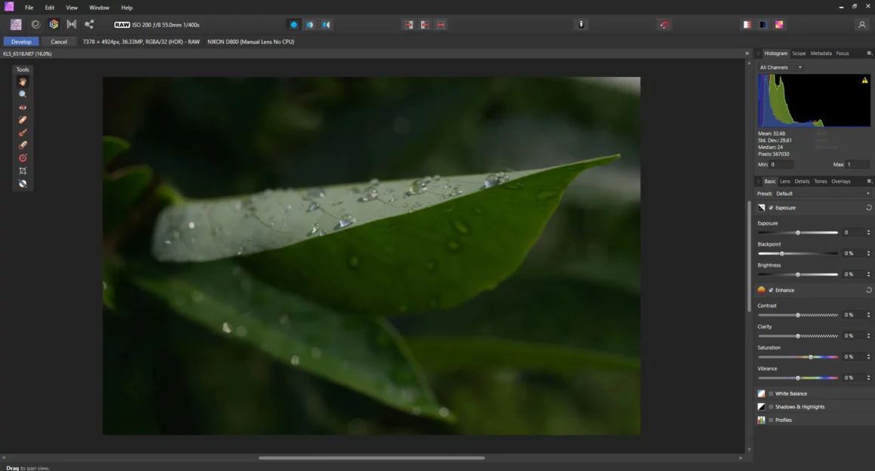Select the Overlay Erase tool
Viewport: 875px width, 471px height.
(23, 145)
